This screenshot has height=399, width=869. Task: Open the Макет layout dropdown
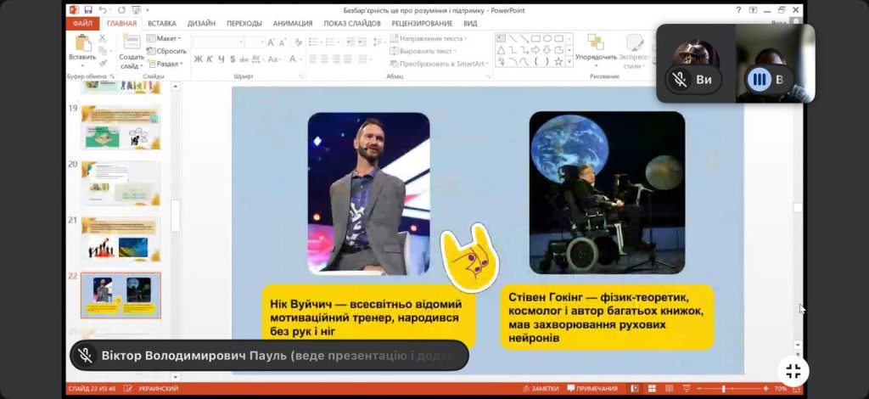click(167, 38)
